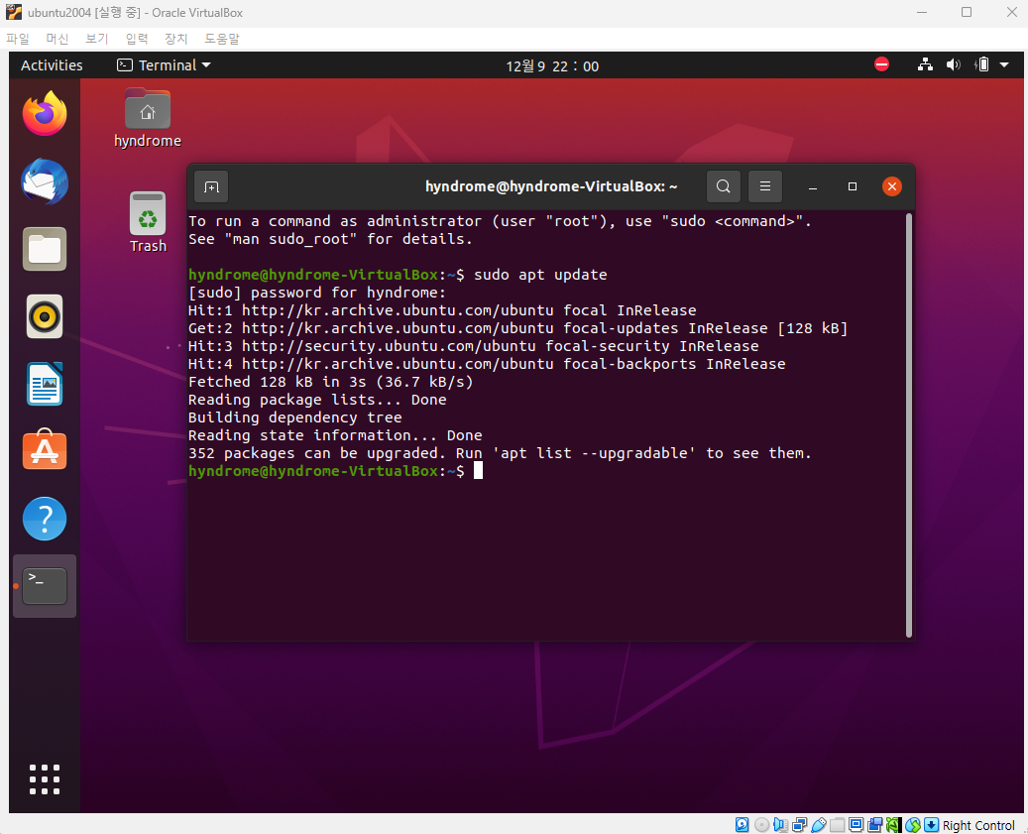
Task: Open Firefox from the Ubuntu dock
Action: (45, 114)
